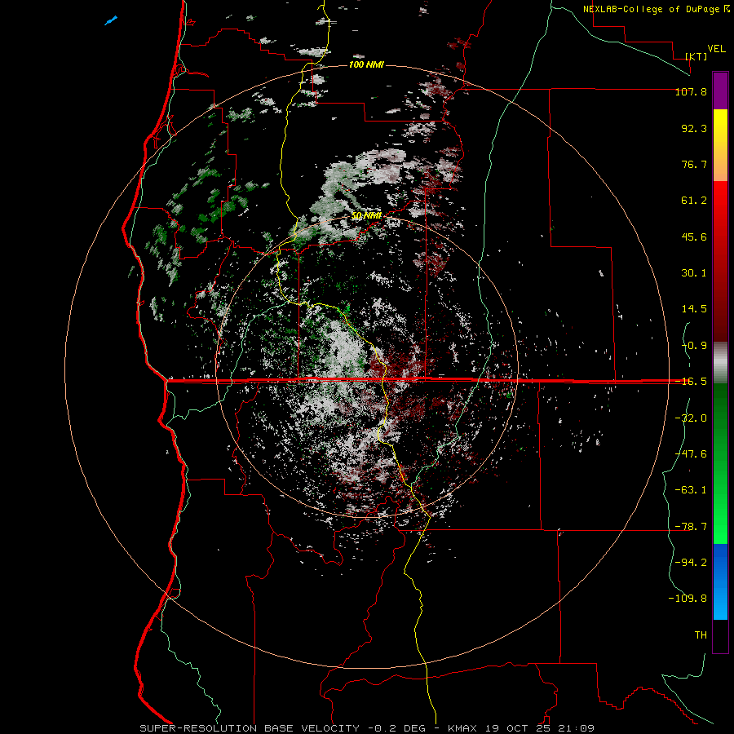Select the -0.9 value on the velocity scale
This screenshot has height=734, width=734.
pyautogui.click(x=694, y=346)
